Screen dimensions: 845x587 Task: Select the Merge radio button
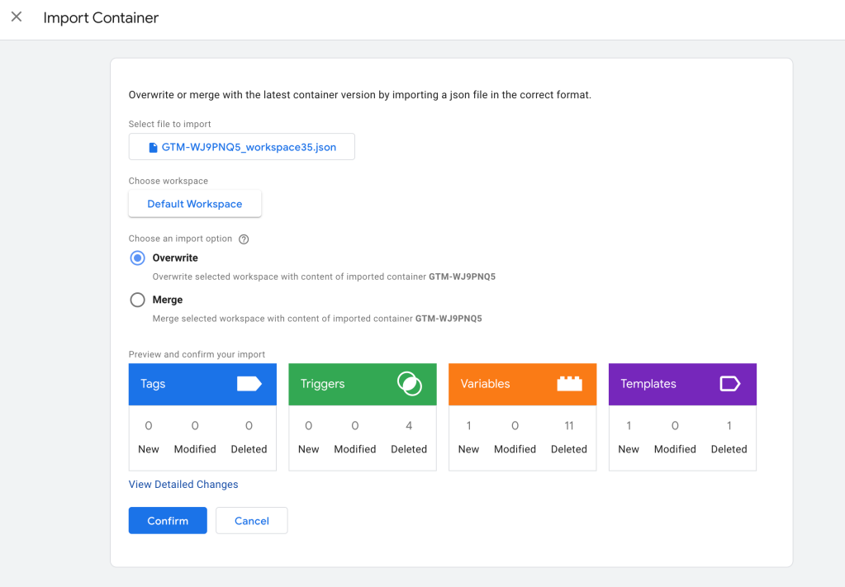point(138,301)
